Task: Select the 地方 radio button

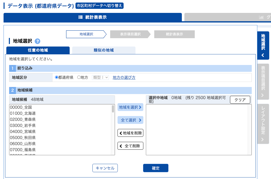Action: tap(79, 78)
